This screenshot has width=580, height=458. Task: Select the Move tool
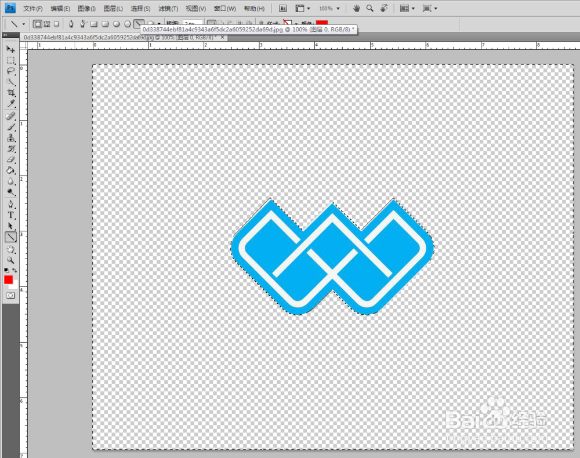pos(10,49)
